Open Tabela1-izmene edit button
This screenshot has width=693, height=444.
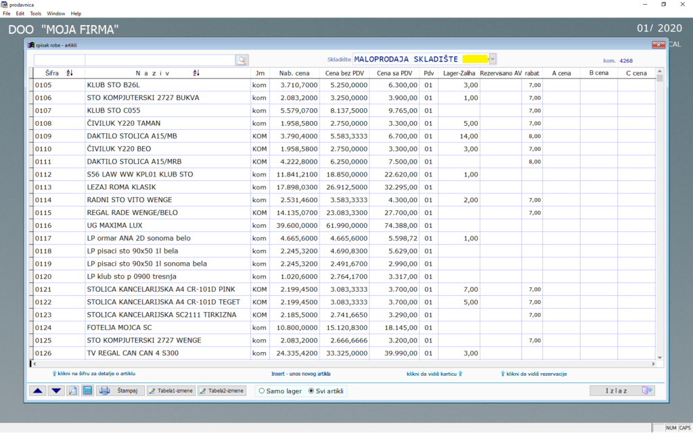pyautogui.click(x=171, y=391)
